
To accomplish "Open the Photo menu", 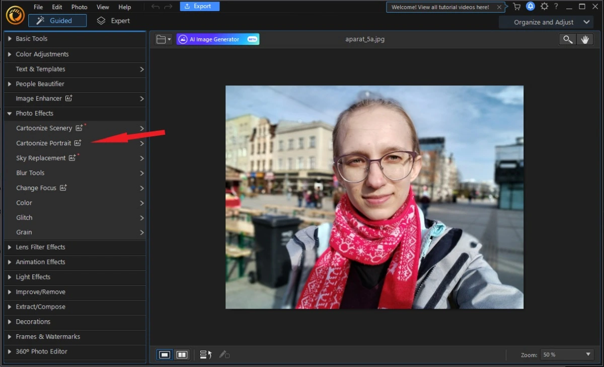I will point(79,7).
